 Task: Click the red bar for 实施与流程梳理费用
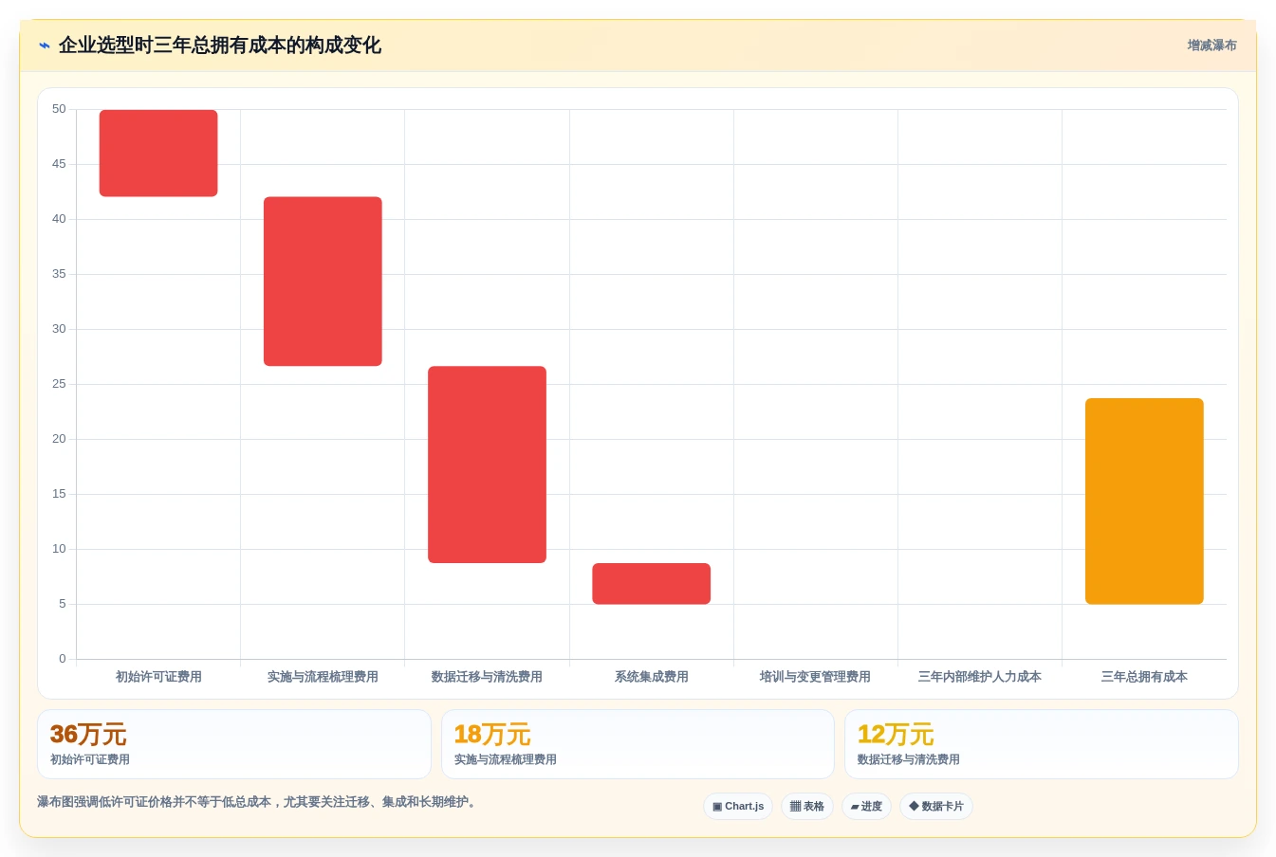click(x=323, y=282)
